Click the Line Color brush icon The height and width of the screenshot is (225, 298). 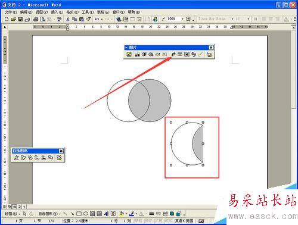tap(131, 214)
